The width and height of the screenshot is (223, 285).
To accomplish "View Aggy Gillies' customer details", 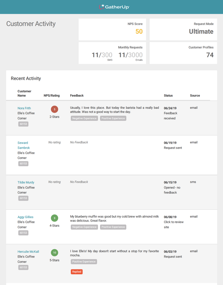I will click(25, 217).
